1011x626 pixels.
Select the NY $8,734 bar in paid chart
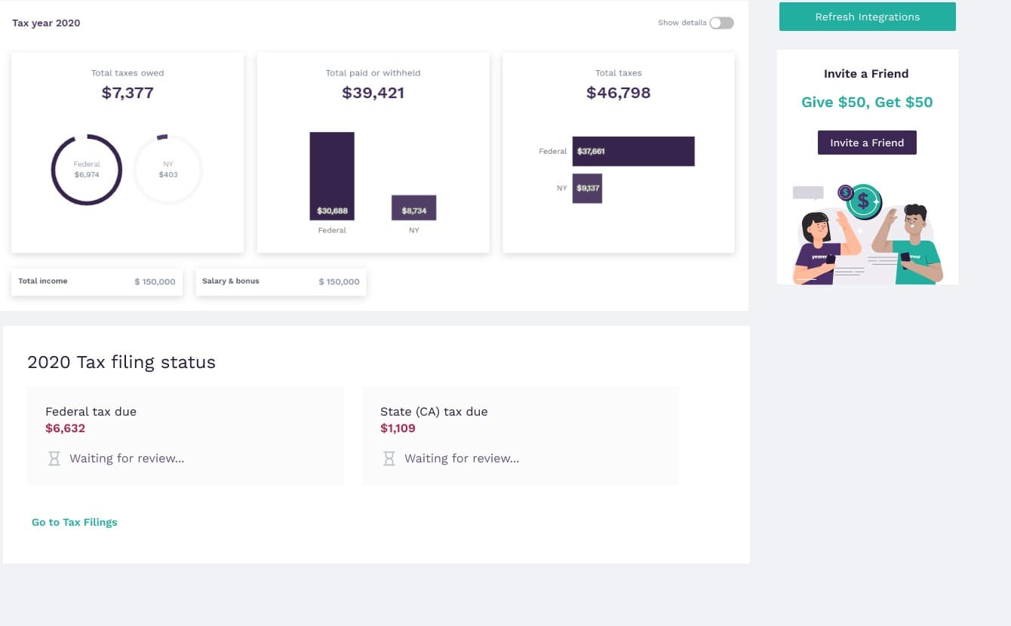click(x=413, y=206)
